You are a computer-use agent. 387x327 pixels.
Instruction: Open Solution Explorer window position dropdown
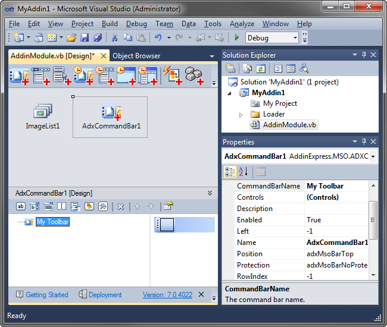pos(355,55)
